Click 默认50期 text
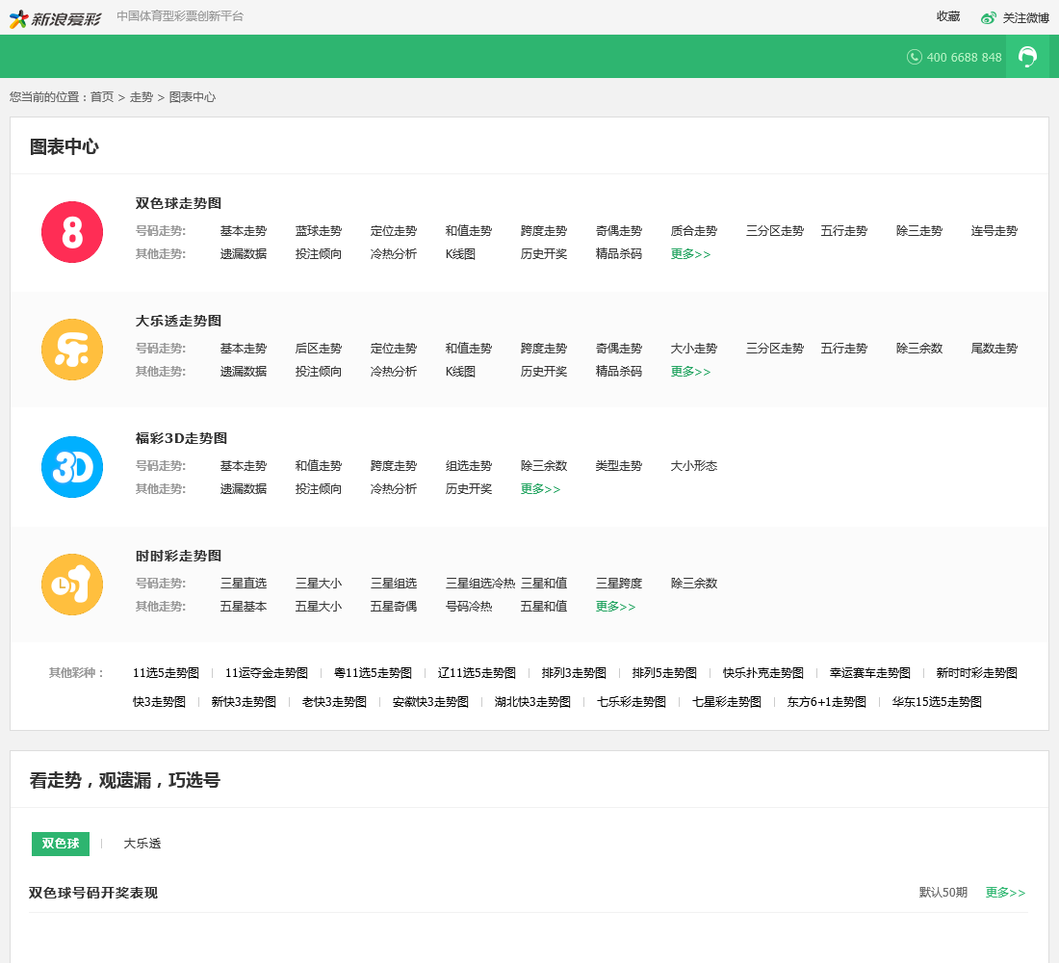The width and height of the screenshot is (1059, 963). coord(943,893)
